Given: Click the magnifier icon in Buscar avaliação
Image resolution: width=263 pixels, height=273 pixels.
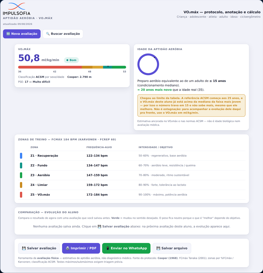Looking at the screenshot, I should click(48, 34).
